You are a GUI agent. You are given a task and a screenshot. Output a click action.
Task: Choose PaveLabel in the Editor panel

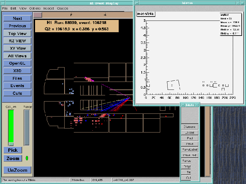tap(190, 150)
